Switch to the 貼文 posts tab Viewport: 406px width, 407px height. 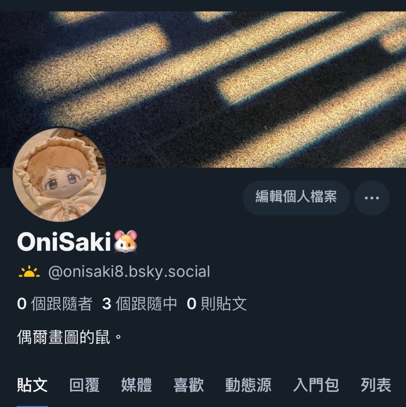point(32,385)
